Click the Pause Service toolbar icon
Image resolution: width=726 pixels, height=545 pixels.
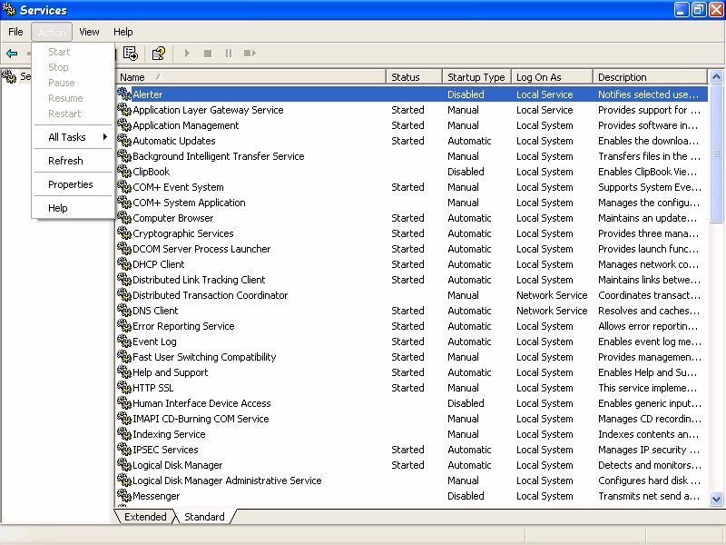tap(229, 54)
